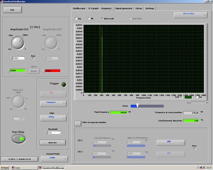Image resolution: width=213 pixels, height=170 pixels.
Task: Disable the Auto-scale checkbox
Action: pos(102,18)
